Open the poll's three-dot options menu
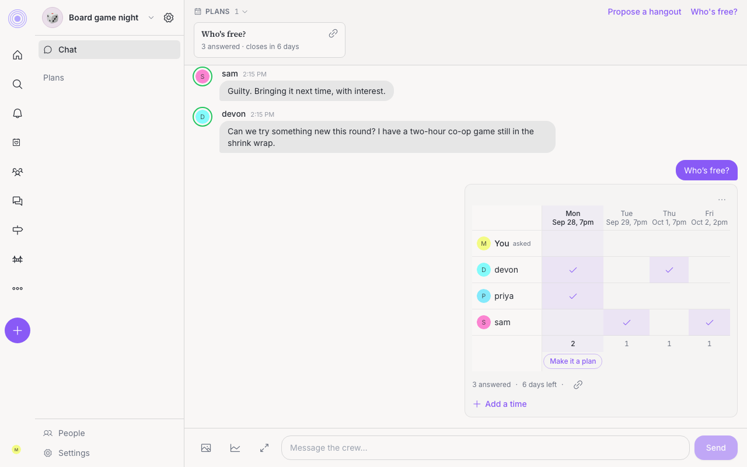Image resolution: width=747 pixels, height=467 pixels. click(722, 200)
